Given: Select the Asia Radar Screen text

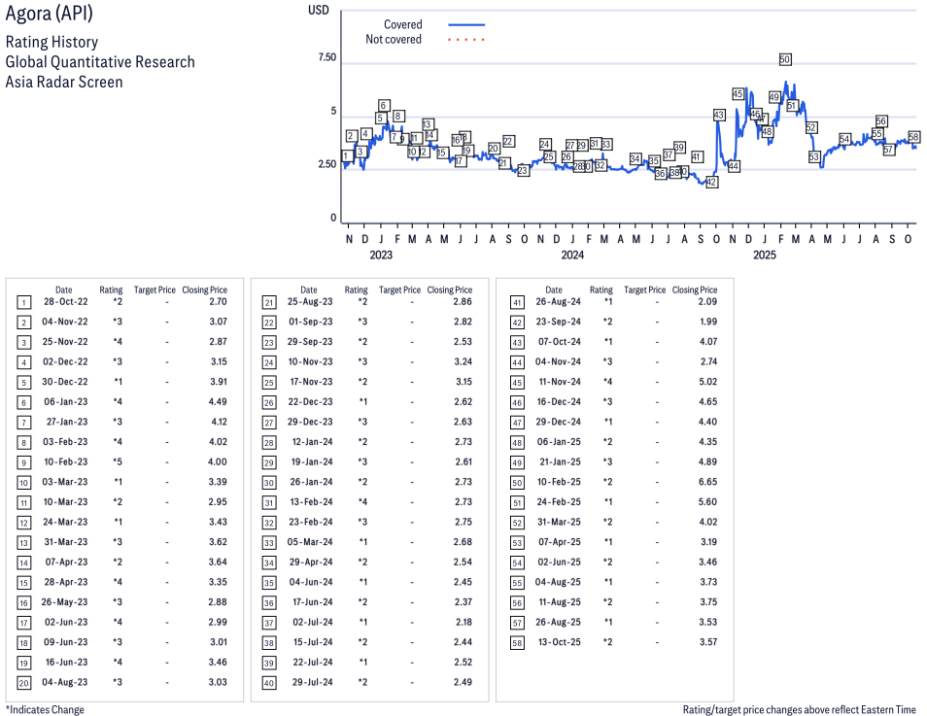Looking at the screenshot, I should click(x=64, y=82).
